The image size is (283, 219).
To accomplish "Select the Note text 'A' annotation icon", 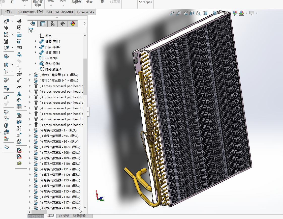I will (x=19, y=94).
